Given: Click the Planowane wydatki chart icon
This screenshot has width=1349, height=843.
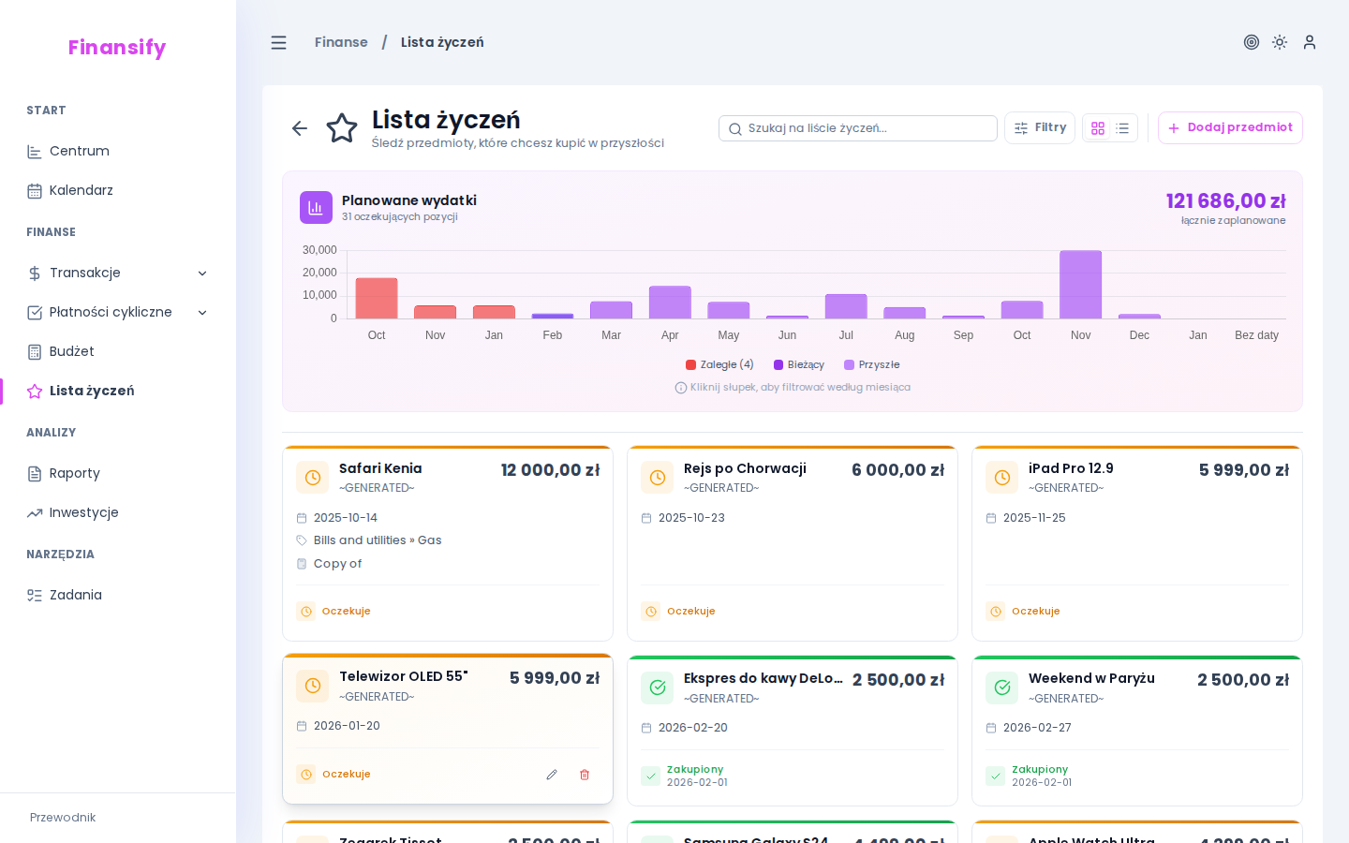Looking at the screenshot, I should tap(316, 208).
